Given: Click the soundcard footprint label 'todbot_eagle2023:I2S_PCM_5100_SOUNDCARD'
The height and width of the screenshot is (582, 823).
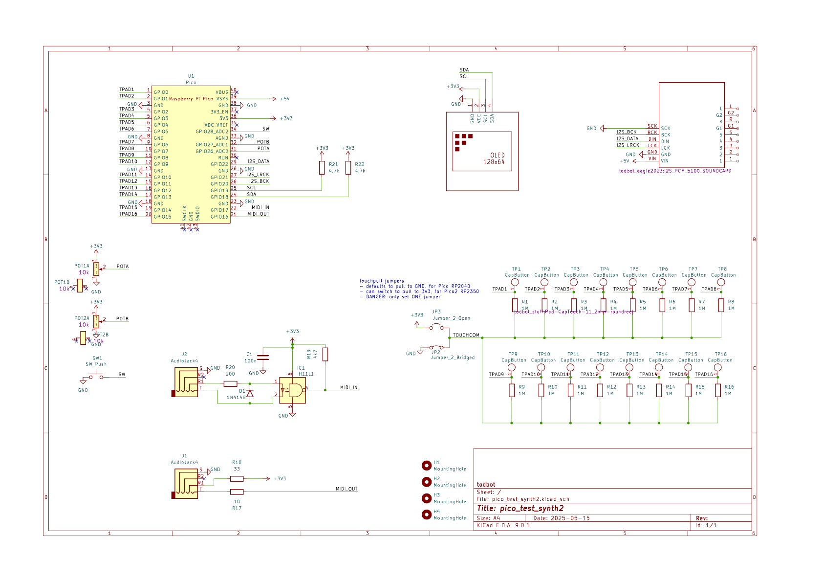Looking at the screenshot, I should coord(675,171).
